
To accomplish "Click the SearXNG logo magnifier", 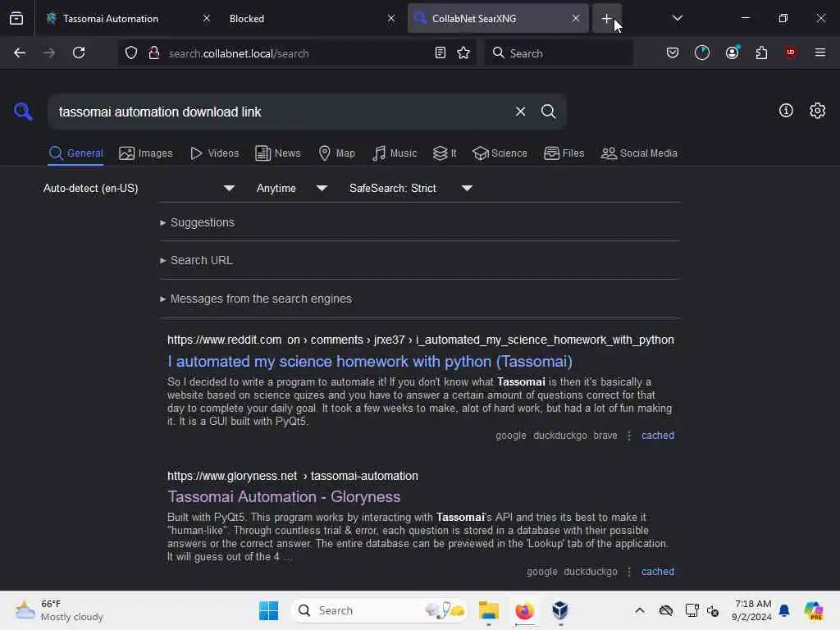I will [23, 112].
